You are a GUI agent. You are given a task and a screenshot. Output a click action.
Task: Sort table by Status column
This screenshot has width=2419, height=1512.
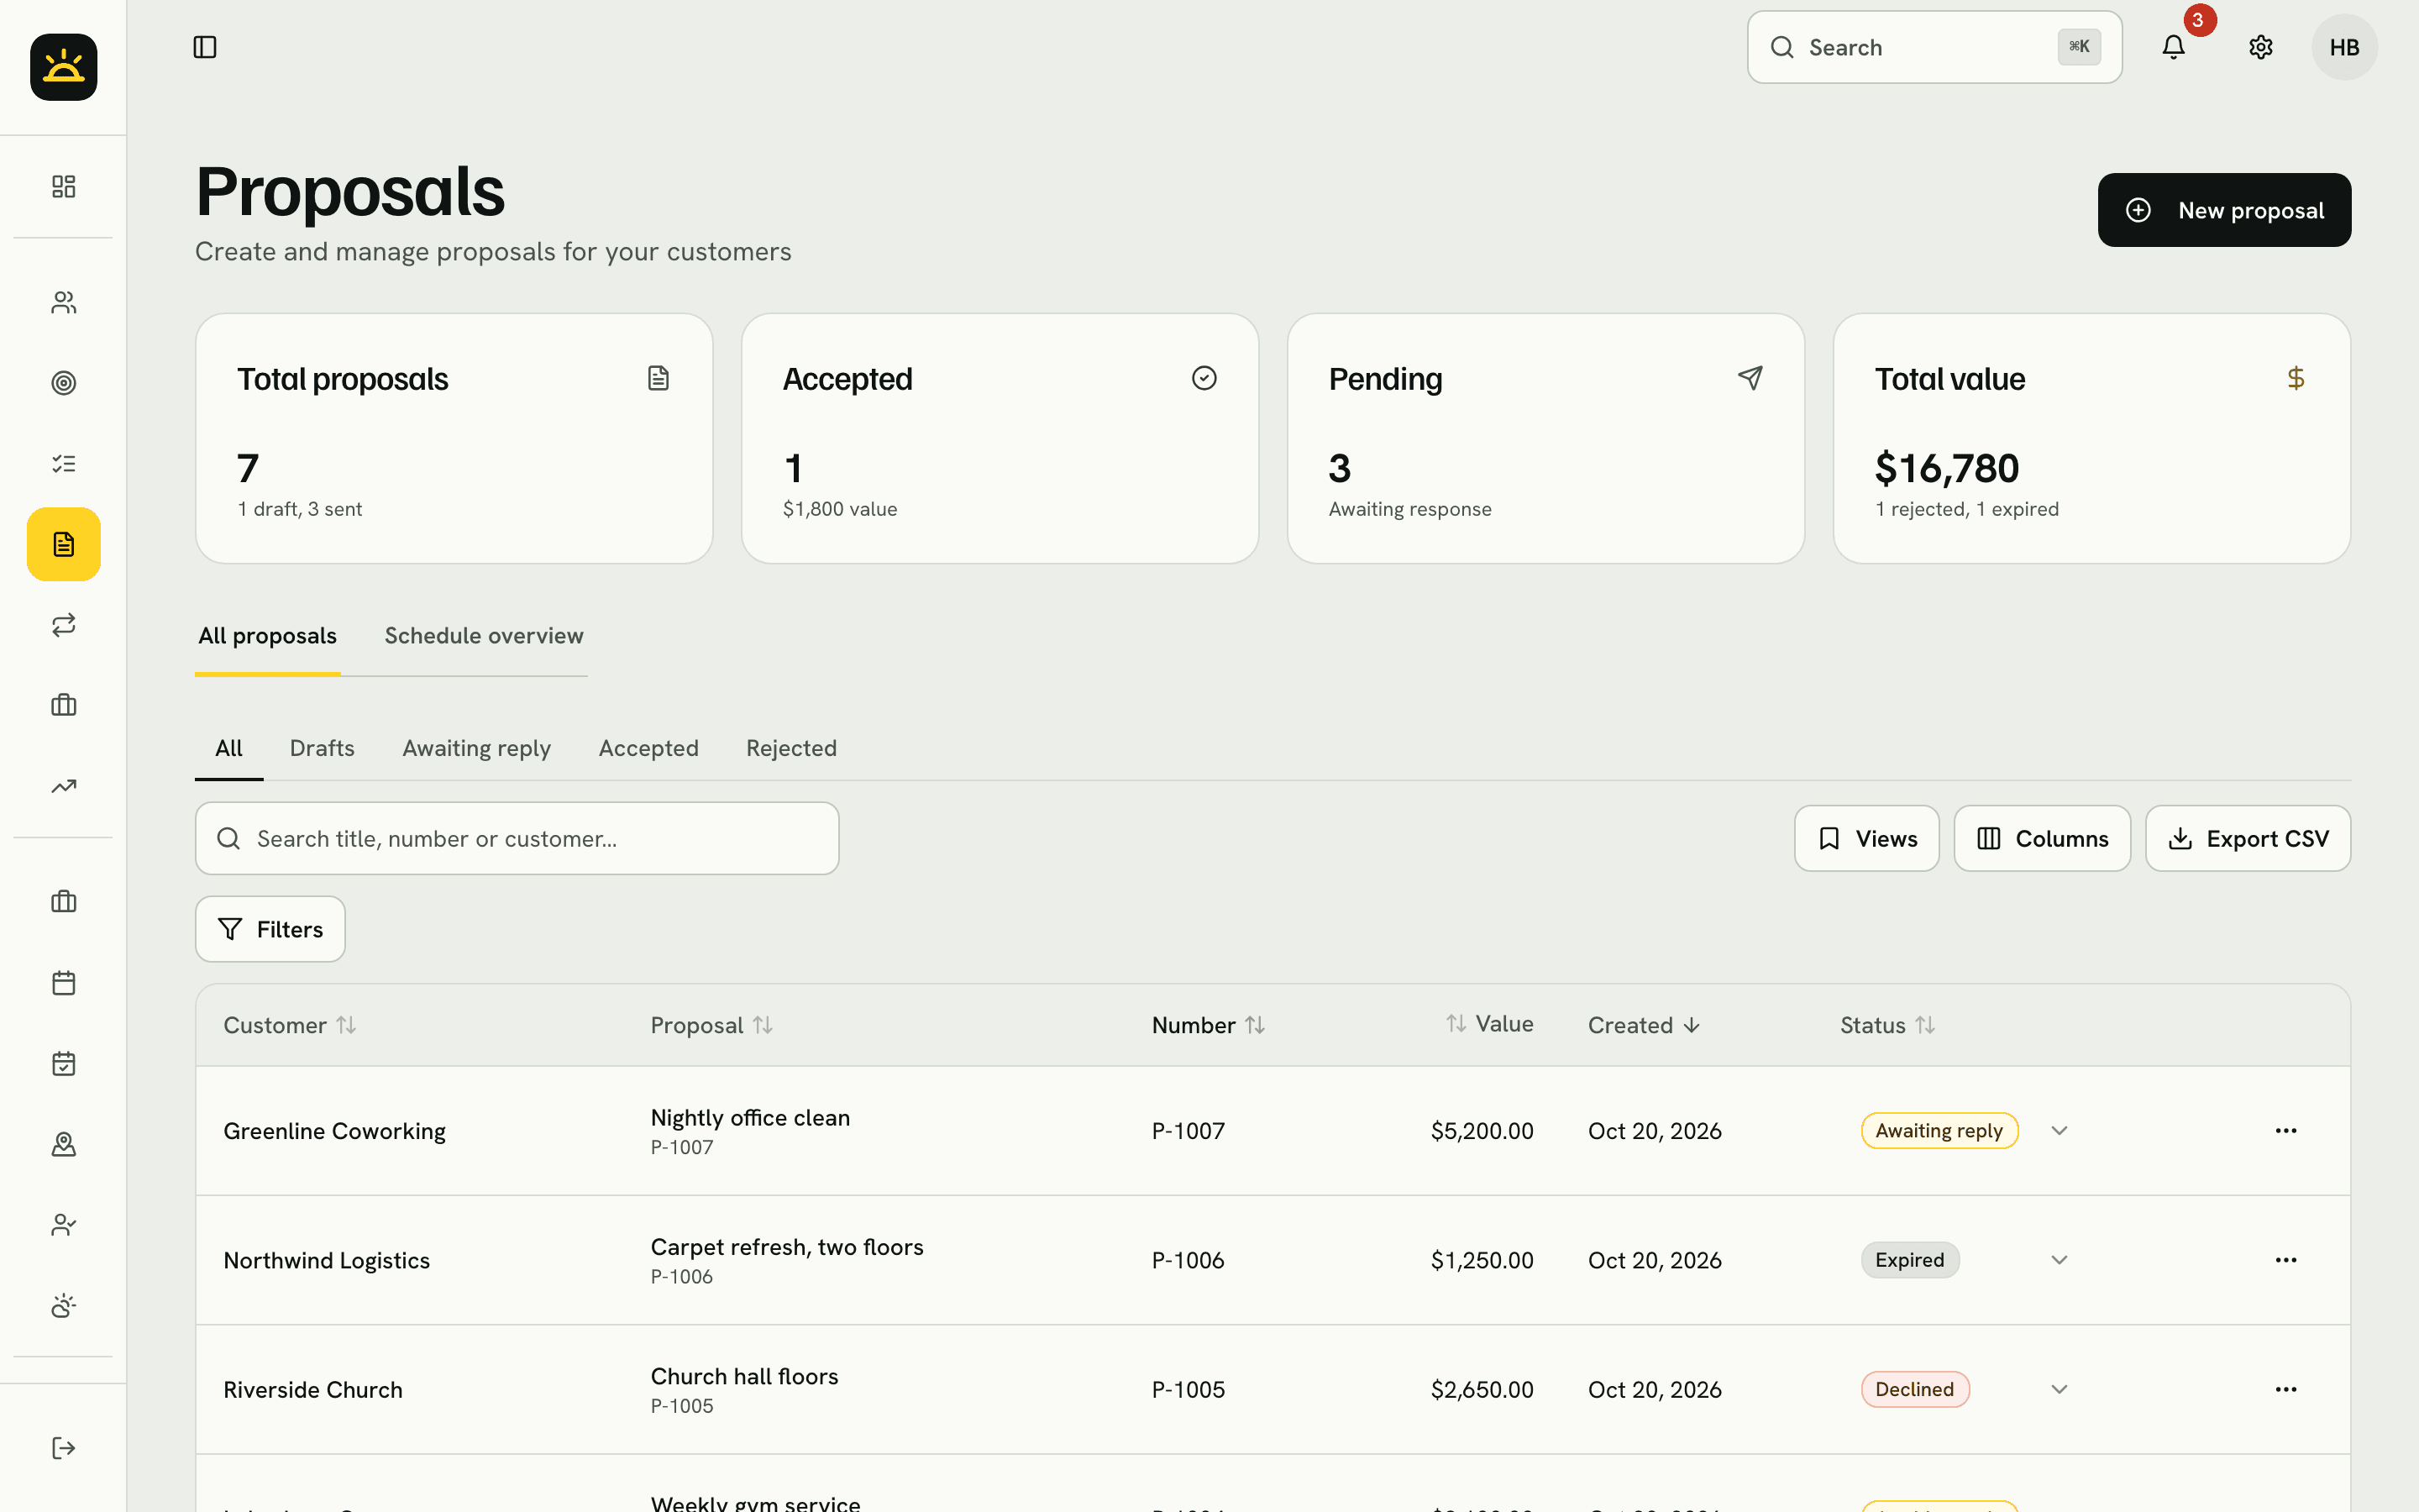[x=1887, y=1025]
